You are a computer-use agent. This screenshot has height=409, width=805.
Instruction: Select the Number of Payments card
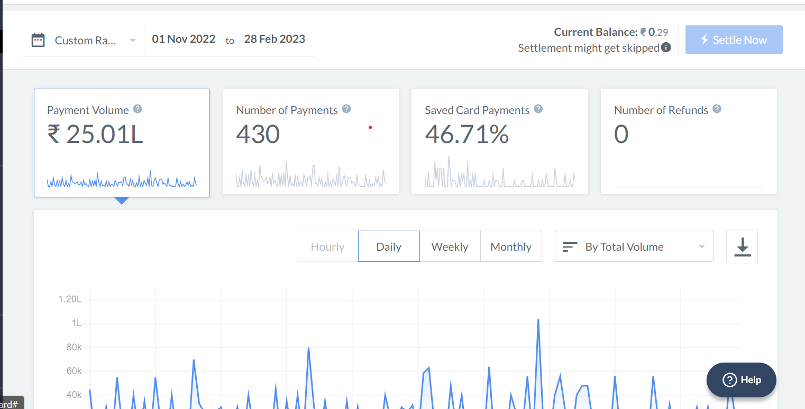(x=310, y=141)
